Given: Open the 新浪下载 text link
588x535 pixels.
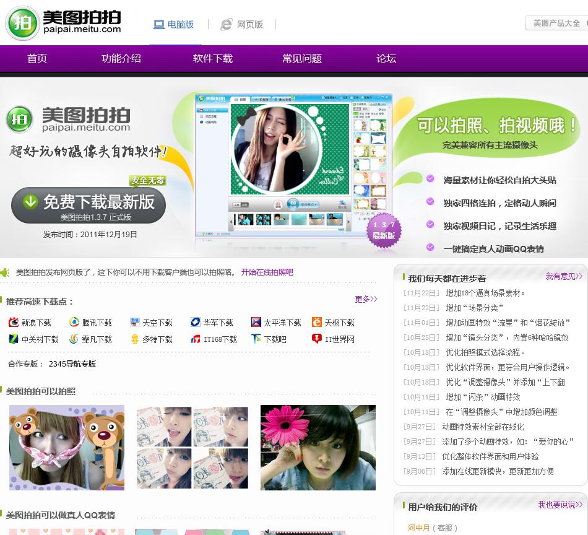Looking at the screenshot, I should click(x=36, y=323).
